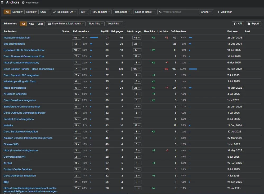Open the Finesse SMS anchor link

11,144
